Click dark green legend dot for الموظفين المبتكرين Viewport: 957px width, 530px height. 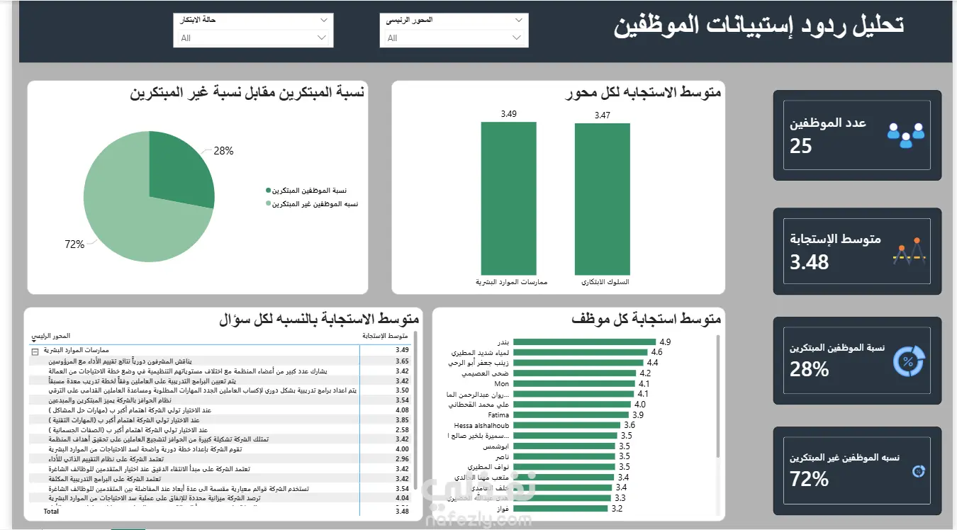pyautogui.click(x=268, y=191)
